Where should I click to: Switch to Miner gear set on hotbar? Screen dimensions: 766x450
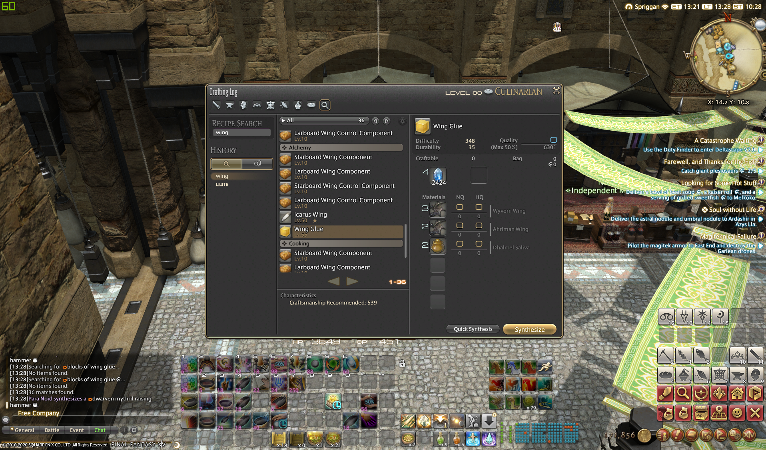tap(666, 355)
